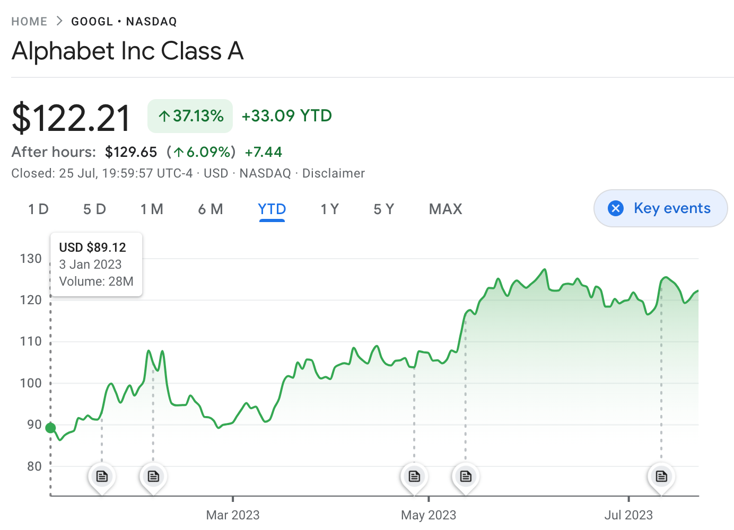
Task: Open the key event marker in early February
Action: coord(153,476)
